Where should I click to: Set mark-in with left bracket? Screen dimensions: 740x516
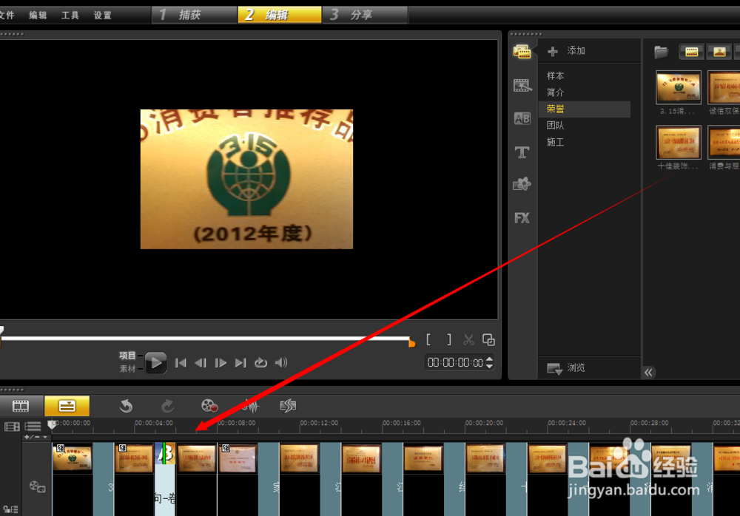tap(428, 339)
